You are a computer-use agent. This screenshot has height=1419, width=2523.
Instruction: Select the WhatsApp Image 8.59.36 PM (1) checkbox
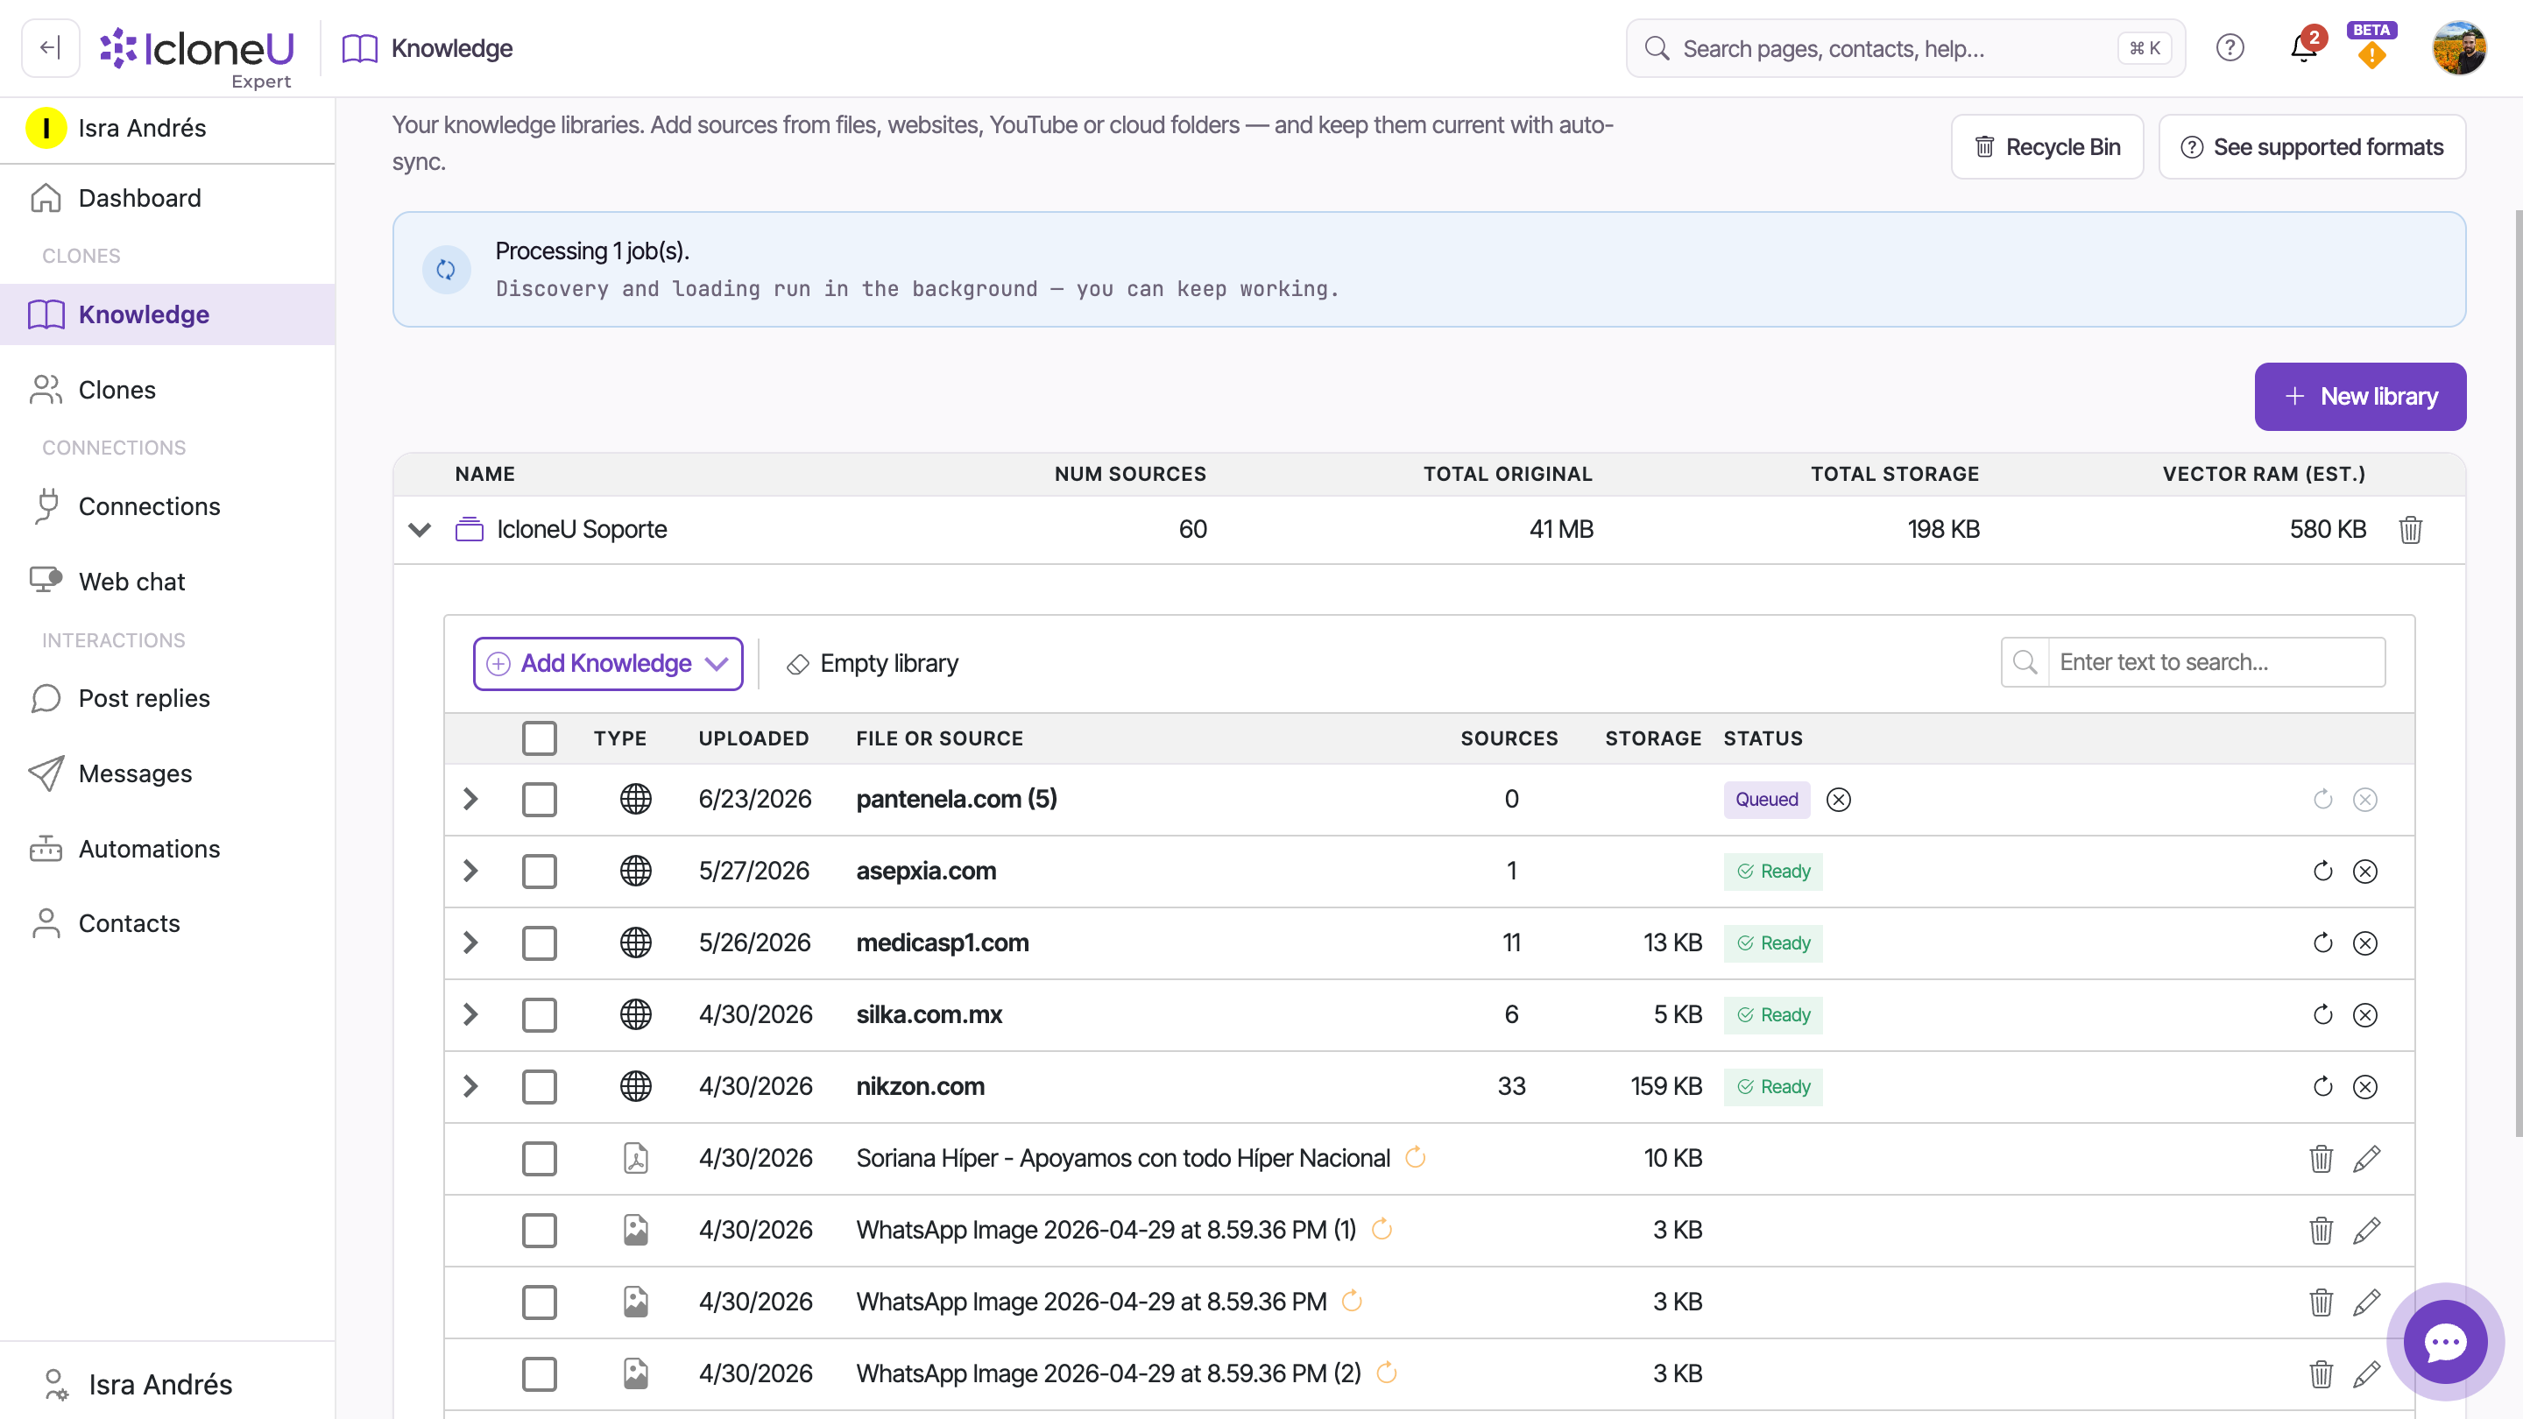pyautogui.click(x=539, y=1230)
